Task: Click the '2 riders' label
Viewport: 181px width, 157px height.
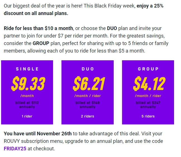Action: pyautogui.click(x=87, y=116)
